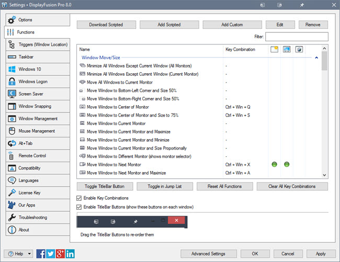Screen dimensions: 340x262
Task: Open the License Key tab
Action: pos(38,193)
